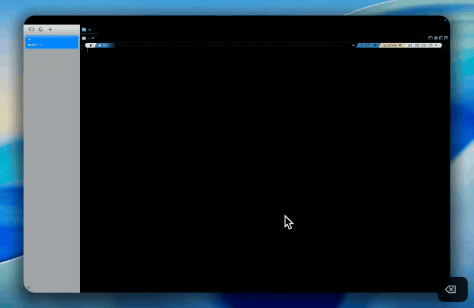474x308 pixels.
Task: Click the checkmark status indicator
Action: pyautogui.click(x=354, y=45)
